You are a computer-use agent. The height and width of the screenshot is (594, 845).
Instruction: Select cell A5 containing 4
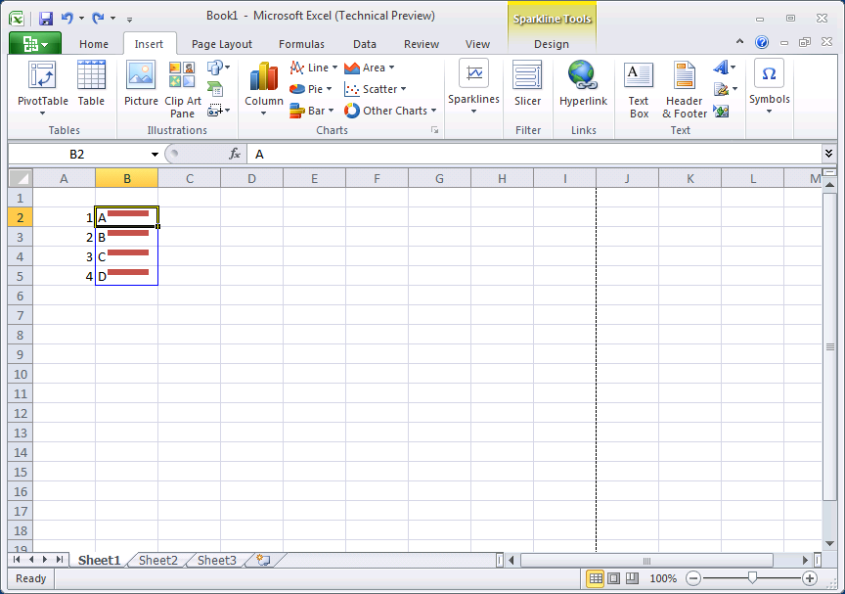coord(65,276)
